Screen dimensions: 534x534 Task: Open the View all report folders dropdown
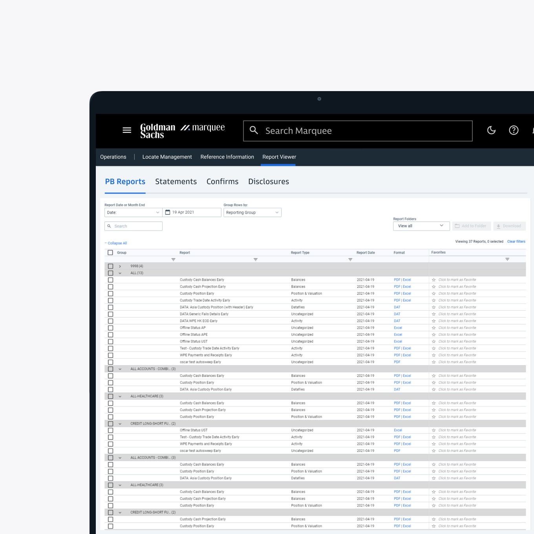[x=421, y=226]
